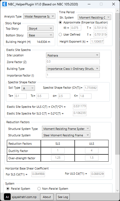This screenshot has width=120, height=201.
Task: Expand the Soil Type dropdown
Action: coord(28,88)
